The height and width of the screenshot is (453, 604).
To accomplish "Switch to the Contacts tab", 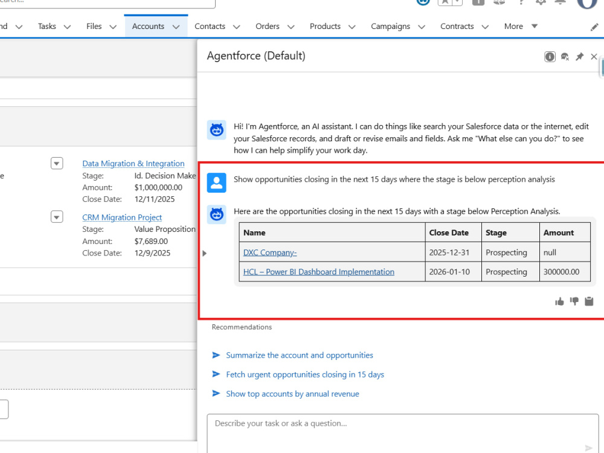I will (x=210, y=26).
